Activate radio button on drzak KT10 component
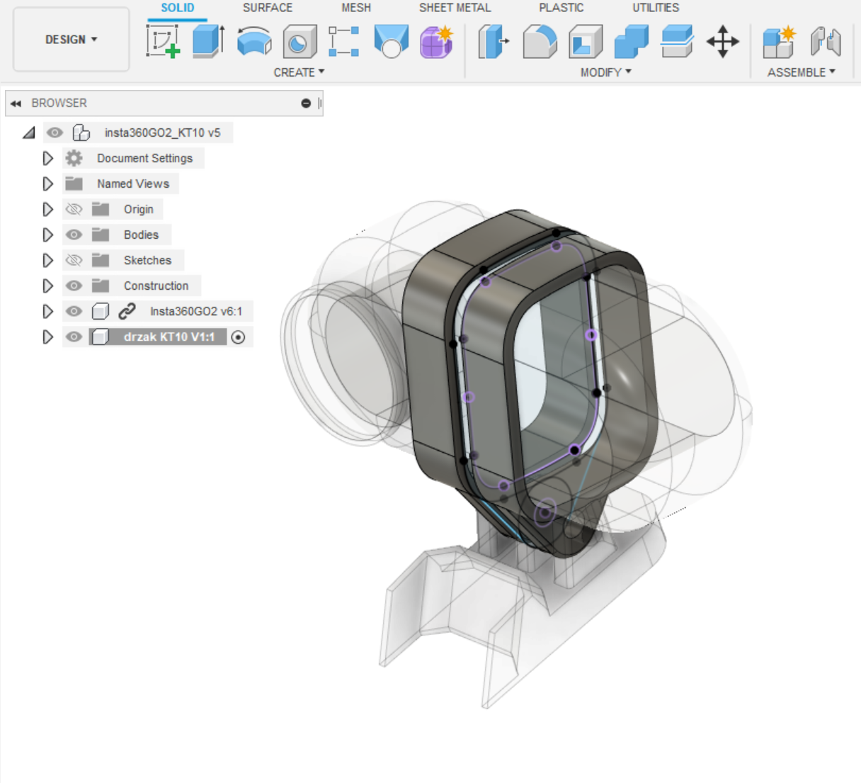 [239, 337]
